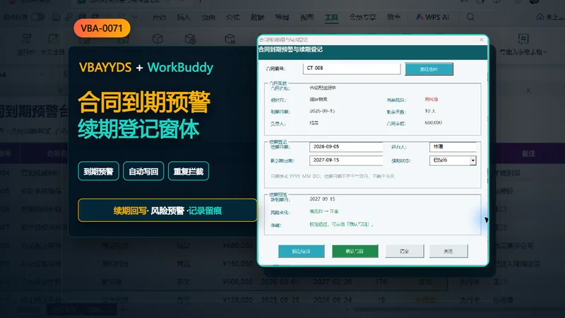565x318 pixels.
Task: Switch to the 公式 ribbon tab
Action: tap(232, 17)
